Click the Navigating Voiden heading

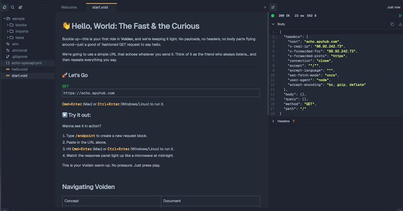coord(89,187)
